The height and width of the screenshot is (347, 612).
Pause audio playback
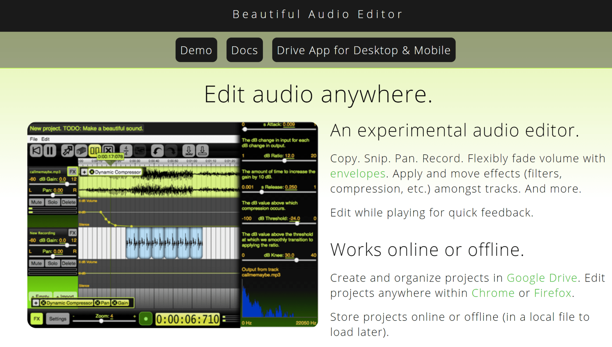(49, 150)
